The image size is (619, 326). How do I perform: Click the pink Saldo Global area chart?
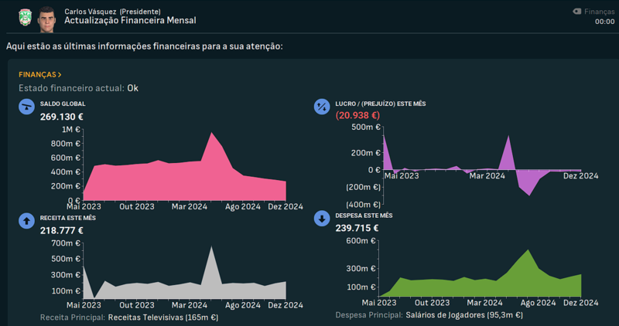coord(185,167)
